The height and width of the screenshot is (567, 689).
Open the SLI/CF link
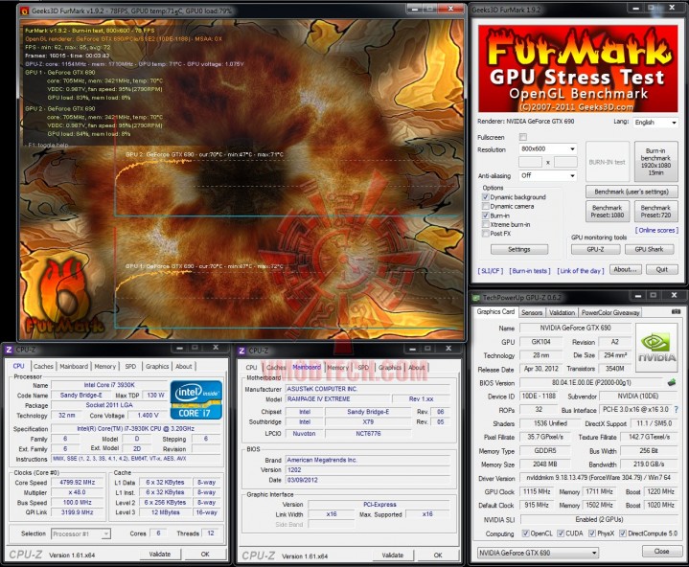[491, 271]
